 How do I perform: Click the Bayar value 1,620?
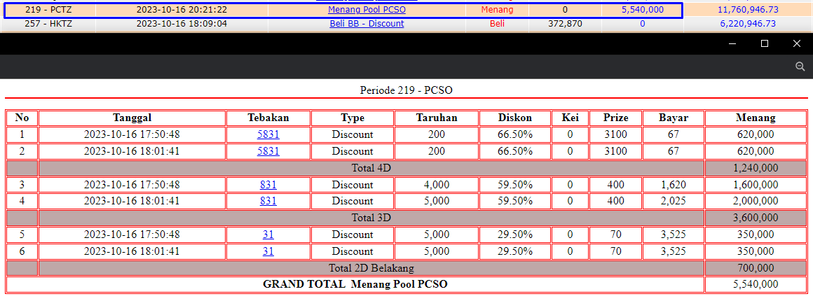pos(674,185)
